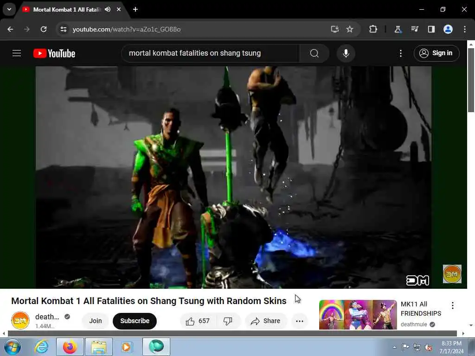Open the media player taskbar icon

[x=127, y=347]
